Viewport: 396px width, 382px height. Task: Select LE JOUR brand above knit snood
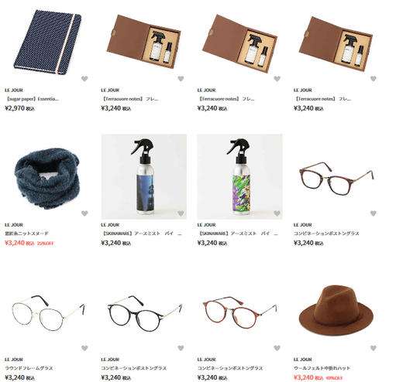point(14,225)
